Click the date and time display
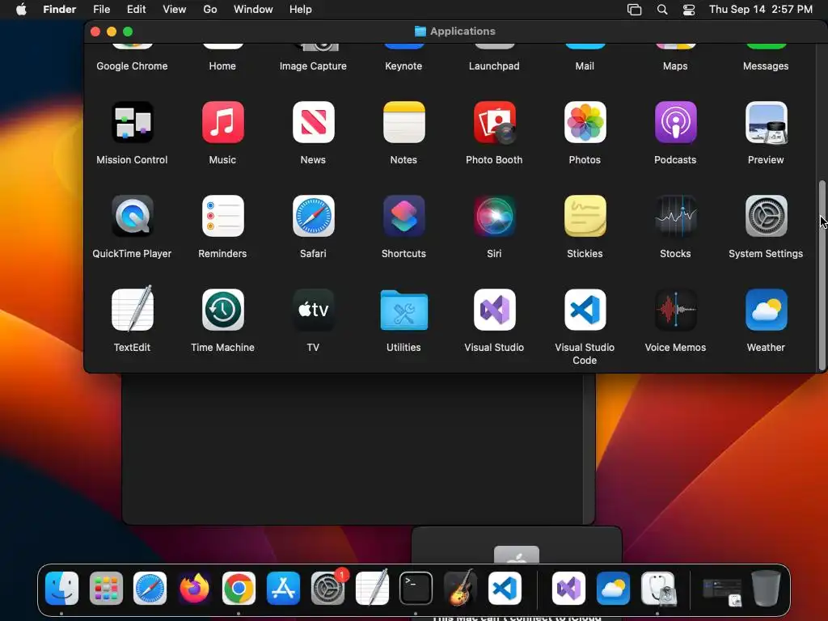The width and height of the screenshot is (828, 621). [761, 10]
